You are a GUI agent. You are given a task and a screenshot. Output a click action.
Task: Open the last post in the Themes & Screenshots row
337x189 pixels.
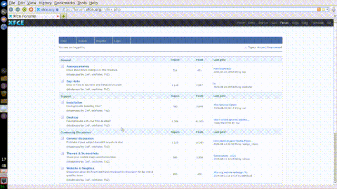pos(225,156)
